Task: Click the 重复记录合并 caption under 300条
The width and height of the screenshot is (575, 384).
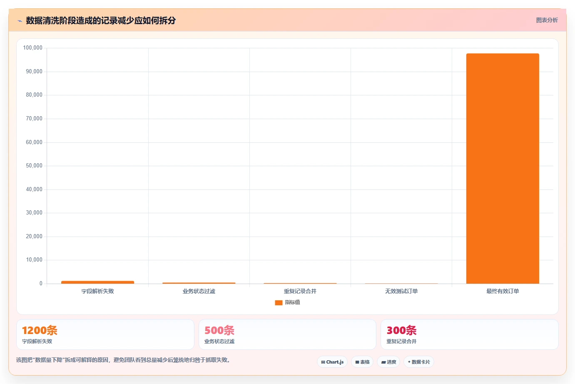Action: tap(401, 341)
